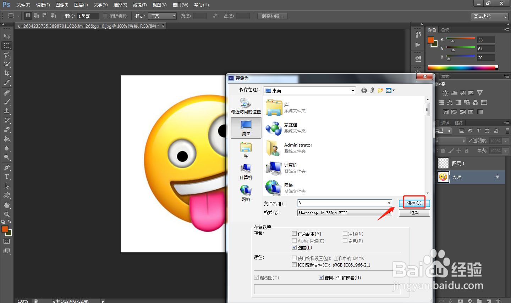Select the Eyedropper tool
This screenshot has width=511, height=303.
tap(7, 83)
